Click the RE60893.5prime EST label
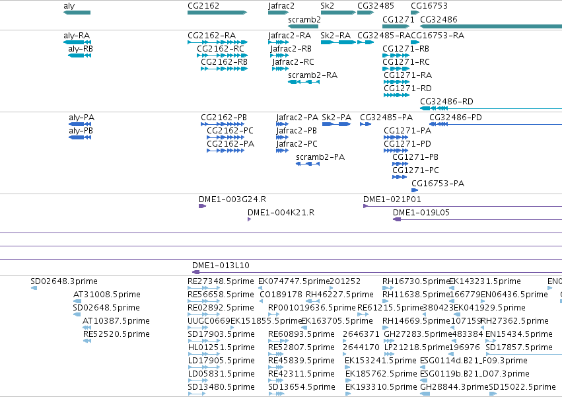 301,335
